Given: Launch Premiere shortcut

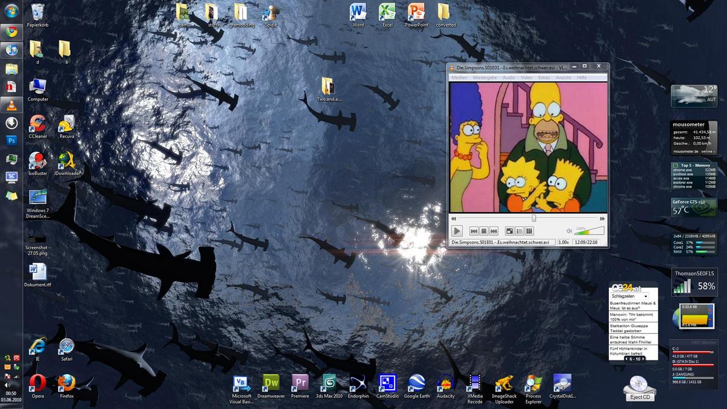Looking at the screenshot, I should 300,385.
